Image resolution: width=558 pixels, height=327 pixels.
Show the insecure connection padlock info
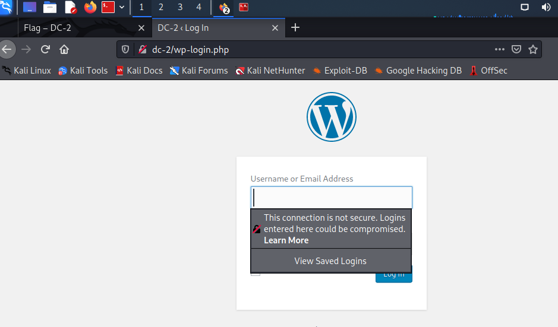143,49
